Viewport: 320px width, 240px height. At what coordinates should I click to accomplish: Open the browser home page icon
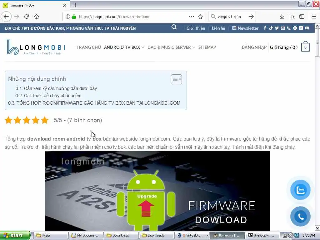(37, 17)
